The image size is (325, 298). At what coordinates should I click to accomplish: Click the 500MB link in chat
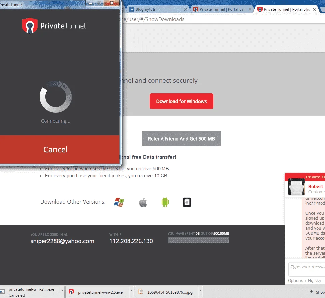click(x=309, y=233)
